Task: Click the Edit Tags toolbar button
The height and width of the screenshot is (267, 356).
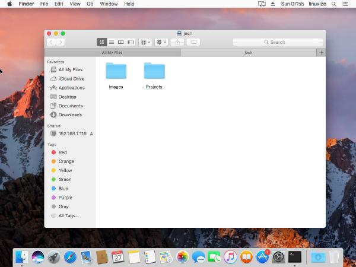Action: click(193, 42)
